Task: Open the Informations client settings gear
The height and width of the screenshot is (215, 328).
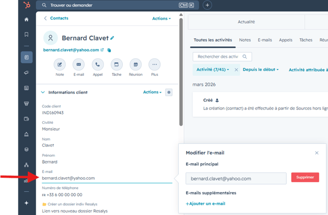Action: (x=169, y=92)
